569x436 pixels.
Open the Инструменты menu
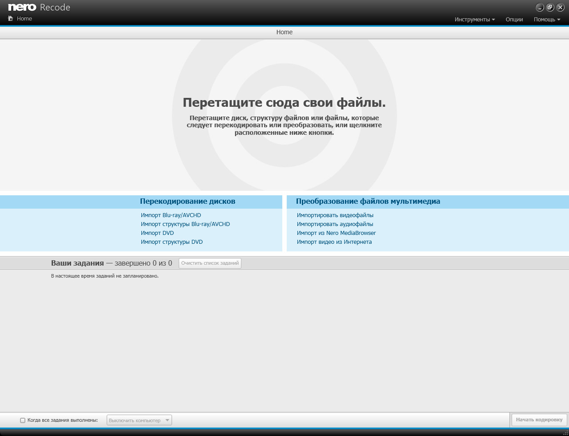coord(474,20)
